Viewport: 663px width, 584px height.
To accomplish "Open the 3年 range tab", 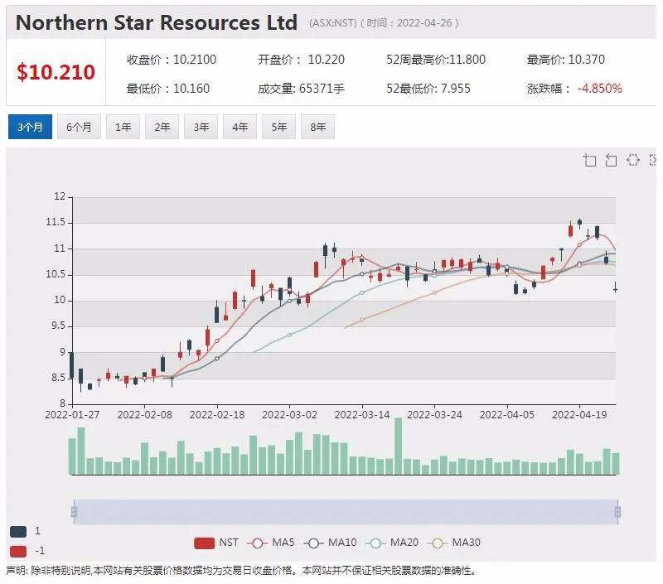I will [x=201, y=127].
